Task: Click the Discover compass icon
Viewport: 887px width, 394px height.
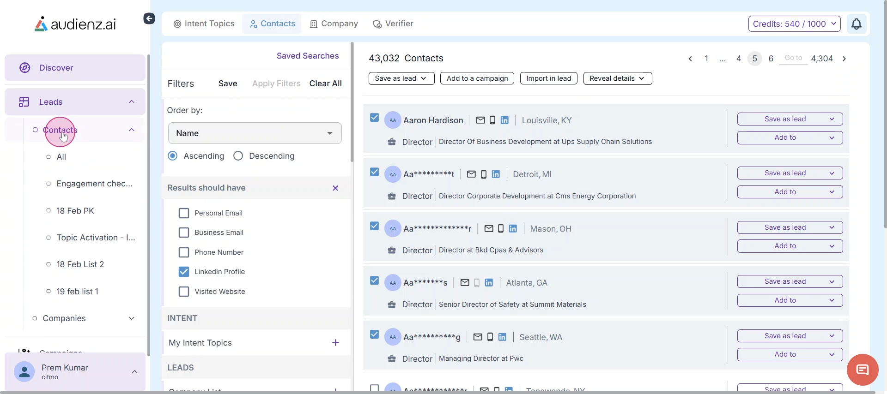Action: (x=25, y=68)
